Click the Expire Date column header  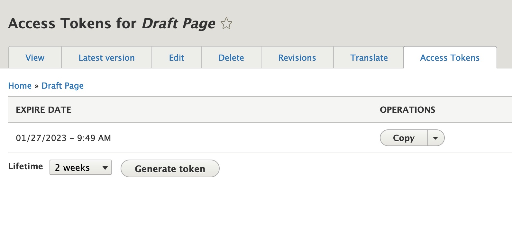tap(44, 110)
